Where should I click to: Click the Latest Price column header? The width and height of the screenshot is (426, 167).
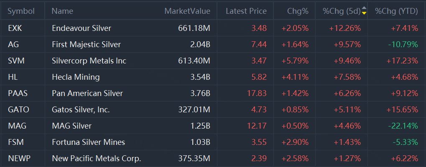pos(246,11)
